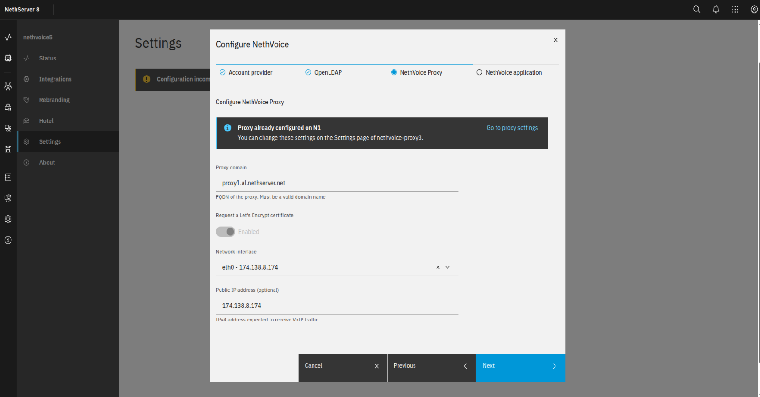Click the gear settings icon in left rail
760x397 pixels.
[x=8, y=219]
